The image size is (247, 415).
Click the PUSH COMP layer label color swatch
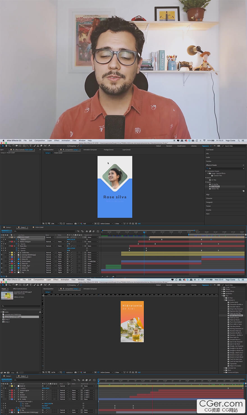coord(12,237)
